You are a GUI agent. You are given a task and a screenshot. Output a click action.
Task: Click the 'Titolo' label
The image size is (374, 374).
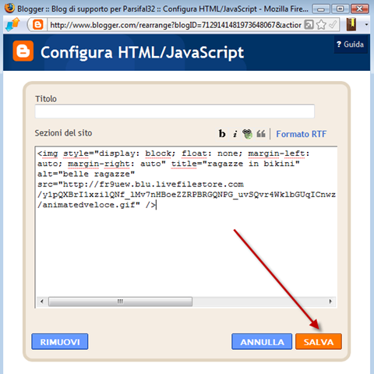pyautogui.click(x=46, y=99)
